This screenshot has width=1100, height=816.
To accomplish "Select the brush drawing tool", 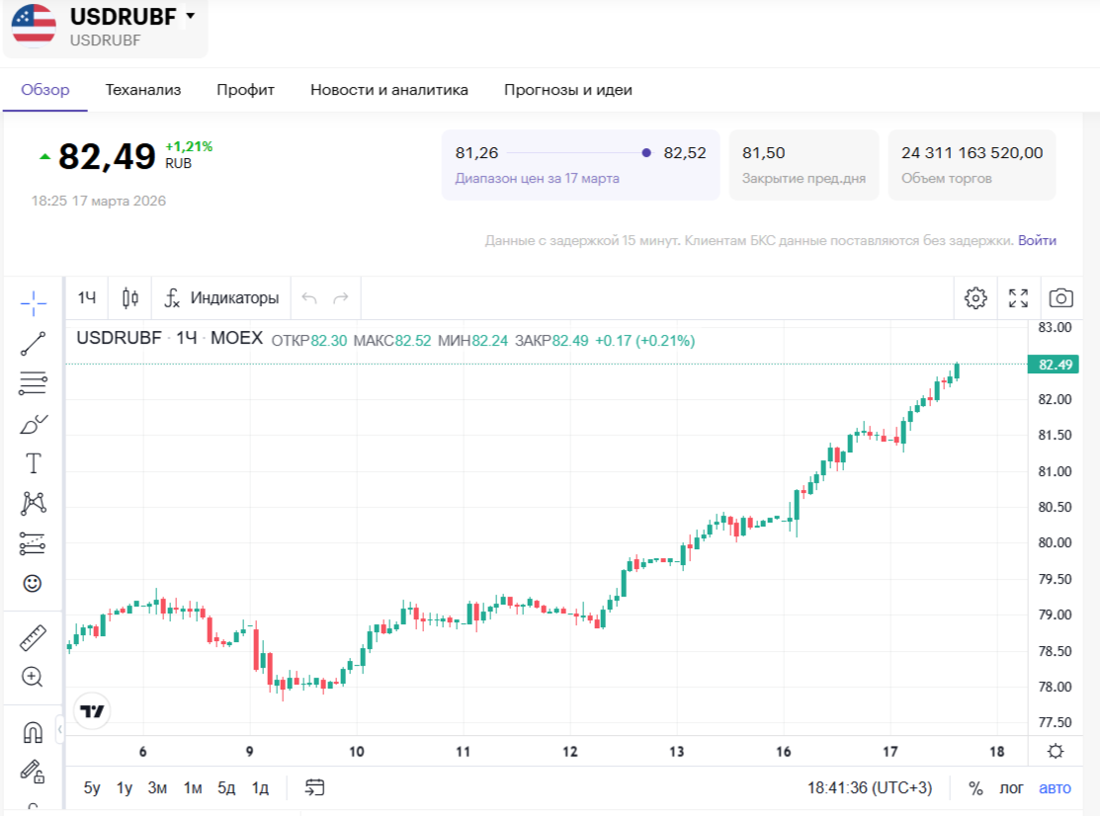I will (x=33, y=424).
